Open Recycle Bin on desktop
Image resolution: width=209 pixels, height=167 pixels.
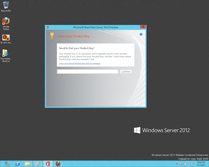click(6, 7)
